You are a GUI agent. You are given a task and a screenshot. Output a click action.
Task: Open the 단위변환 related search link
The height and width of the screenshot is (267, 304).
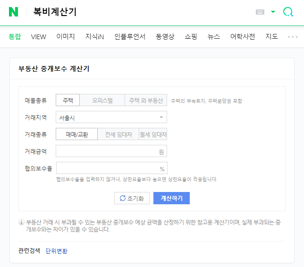(57, 251)
